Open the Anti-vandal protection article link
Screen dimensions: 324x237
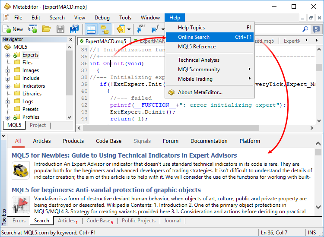[106, 190]
